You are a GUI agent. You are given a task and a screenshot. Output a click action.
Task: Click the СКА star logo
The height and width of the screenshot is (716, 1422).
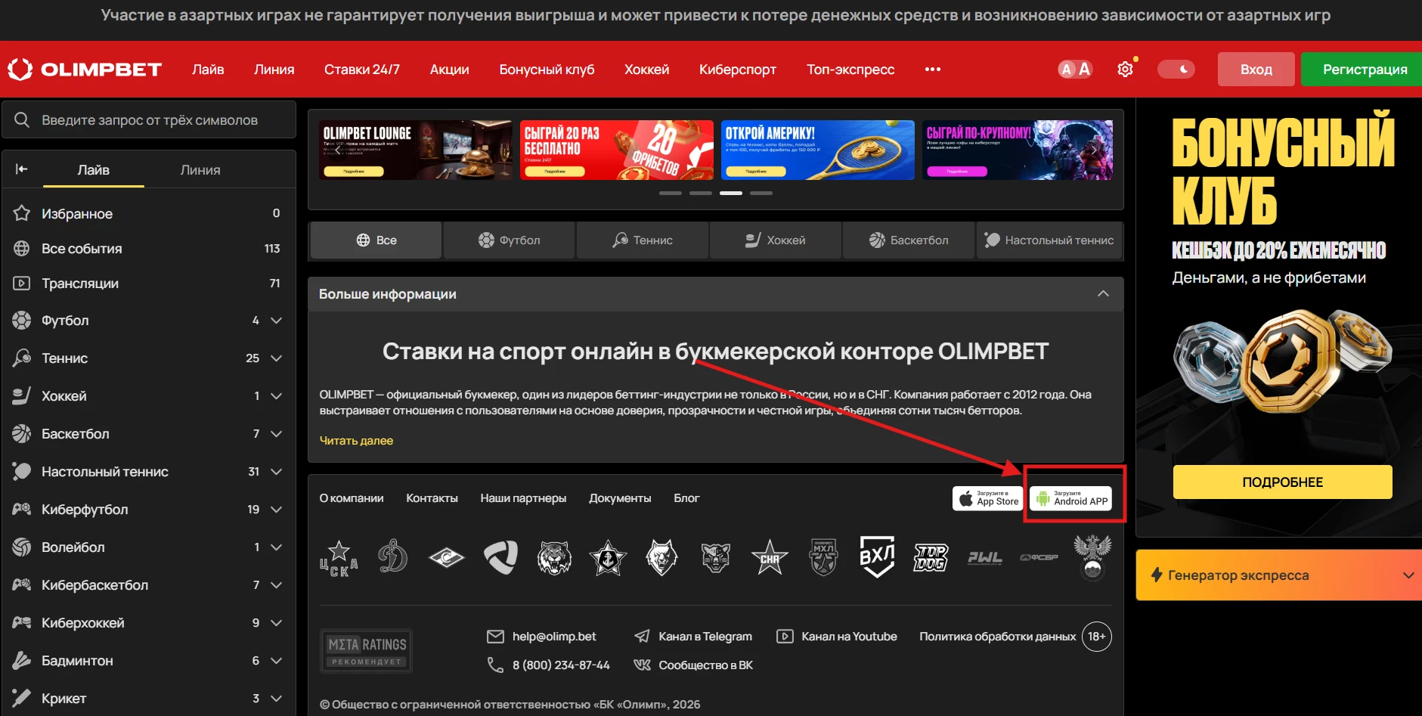tap(770, 558)
